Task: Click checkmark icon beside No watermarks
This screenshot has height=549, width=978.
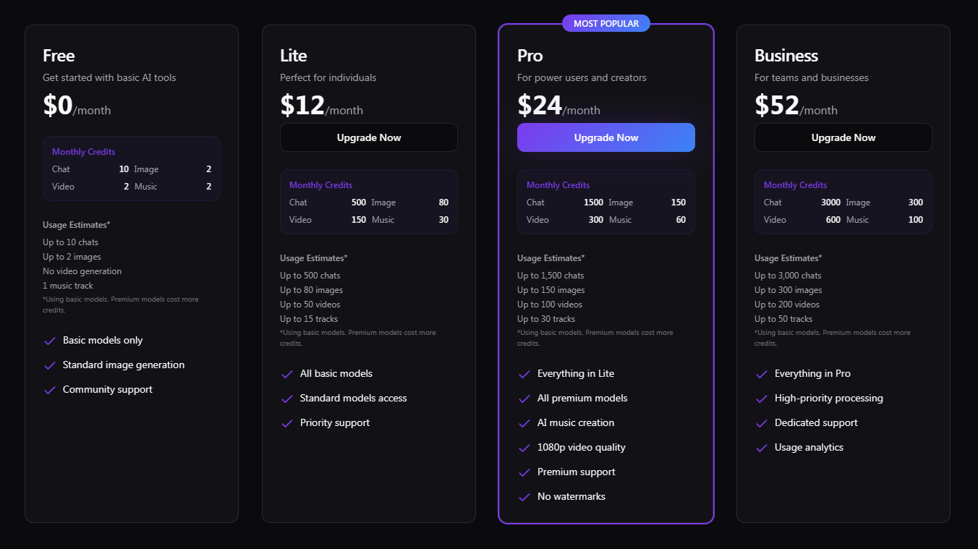Action: click(524, 497)
